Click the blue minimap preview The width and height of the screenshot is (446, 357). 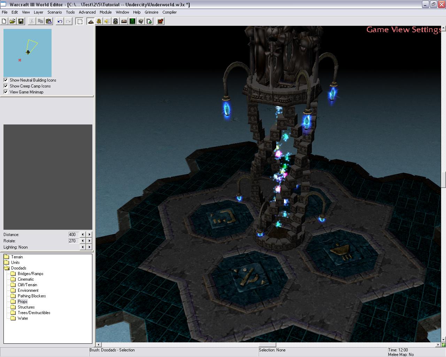[x=28, y=53]
